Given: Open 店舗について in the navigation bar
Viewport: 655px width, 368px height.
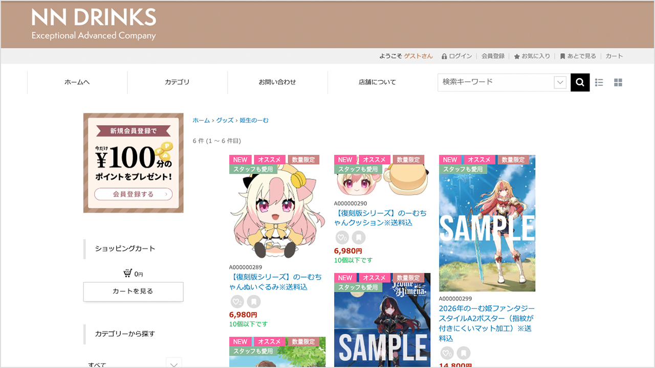Looking at the screenshot, I should click(377, 82).
